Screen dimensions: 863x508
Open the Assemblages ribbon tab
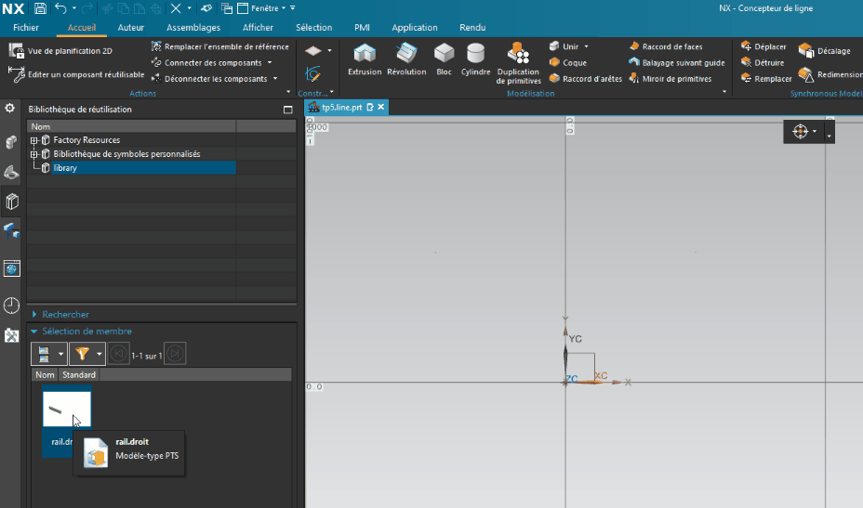coord(193,28)
